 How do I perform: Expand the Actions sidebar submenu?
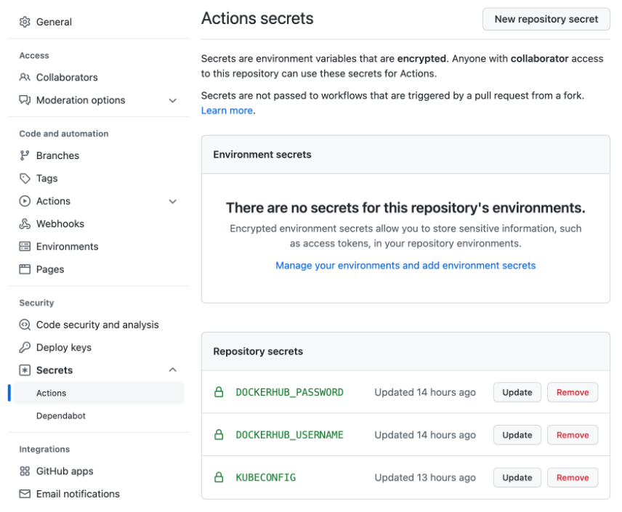pos(172,201)
